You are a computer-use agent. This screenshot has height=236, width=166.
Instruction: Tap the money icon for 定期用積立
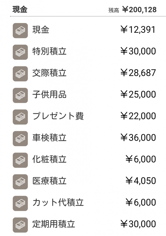20,225
